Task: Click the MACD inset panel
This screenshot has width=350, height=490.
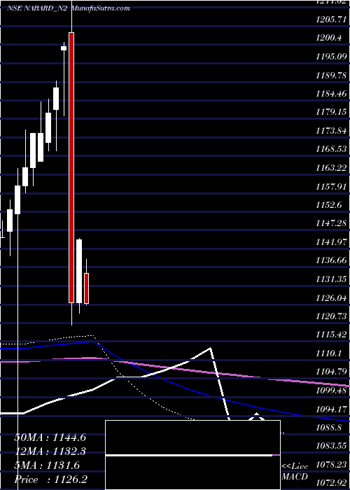Action: 192,455
